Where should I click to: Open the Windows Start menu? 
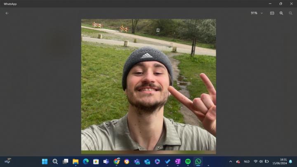click(45, 162)
